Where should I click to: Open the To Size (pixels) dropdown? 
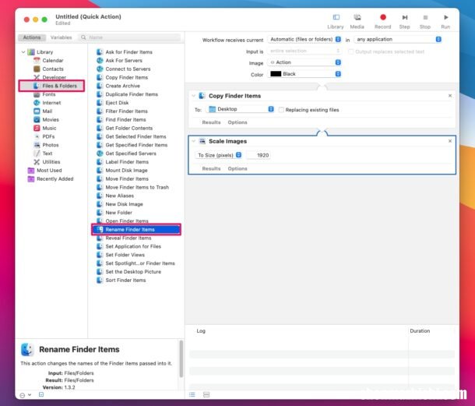click(x=219, y=155)
